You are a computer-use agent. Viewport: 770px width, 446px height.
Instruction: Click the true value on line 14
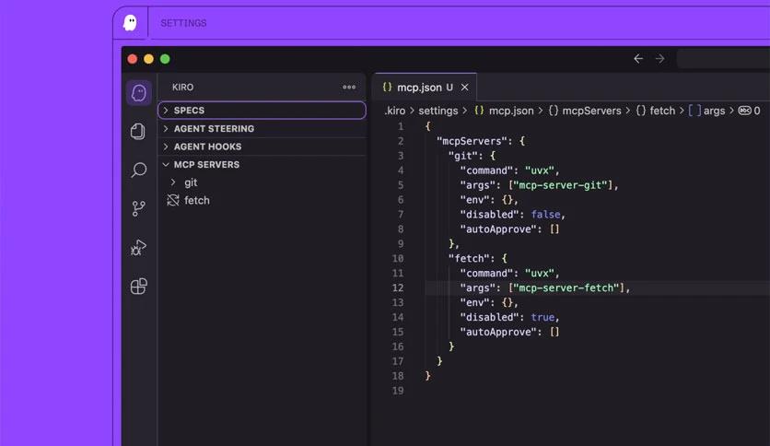(542, 317)
